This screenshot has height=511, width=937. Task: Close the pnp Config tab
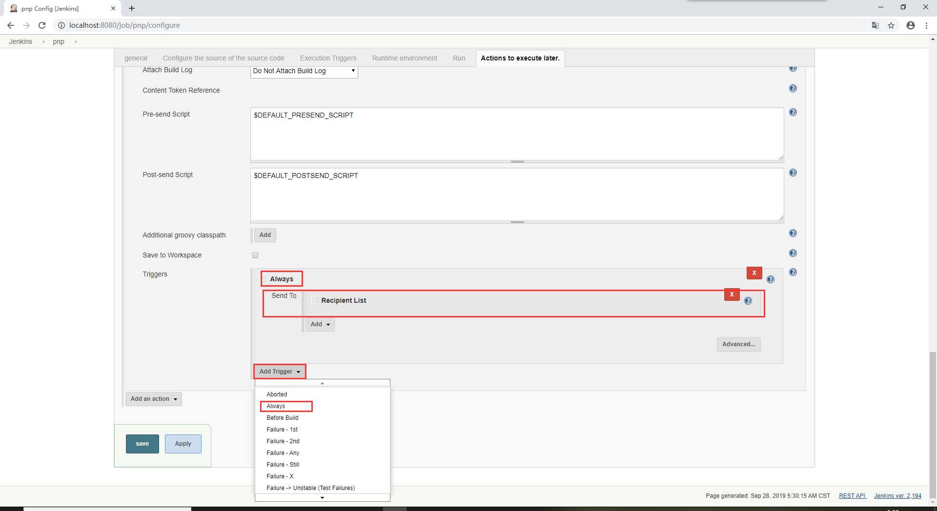(x=113, y=8)
